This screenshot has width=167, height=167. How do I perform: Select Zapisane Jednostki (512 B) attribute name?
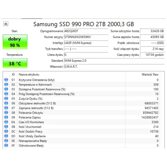coord(36,108)
